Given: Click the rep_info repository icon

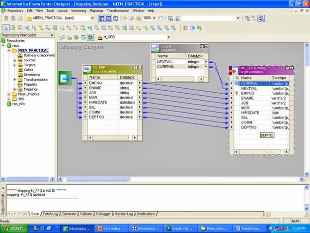Looking at the screenshot, I should tap(9, 104).
